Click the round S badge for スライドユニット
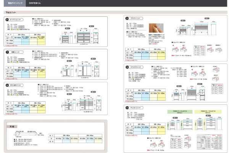Screen dimensions: 229x153 click(x=127, y=67)
